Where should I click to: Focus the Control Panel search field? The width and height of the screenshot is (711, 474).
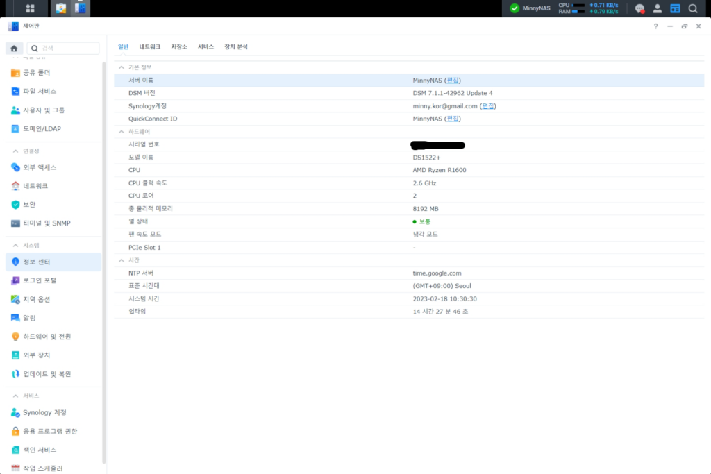click(63, 49)
